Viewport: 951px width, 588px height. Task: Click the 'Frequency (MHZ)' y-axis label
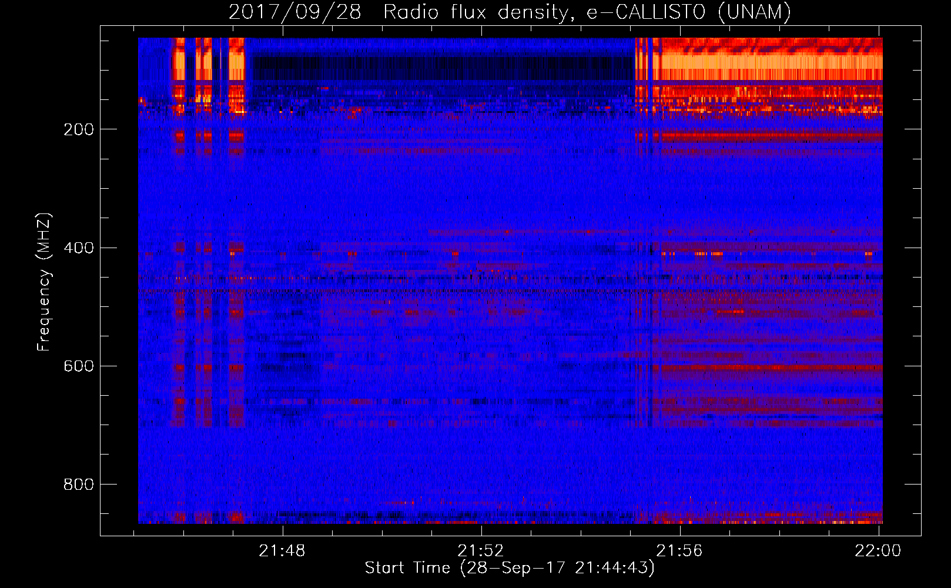(44, 282)
